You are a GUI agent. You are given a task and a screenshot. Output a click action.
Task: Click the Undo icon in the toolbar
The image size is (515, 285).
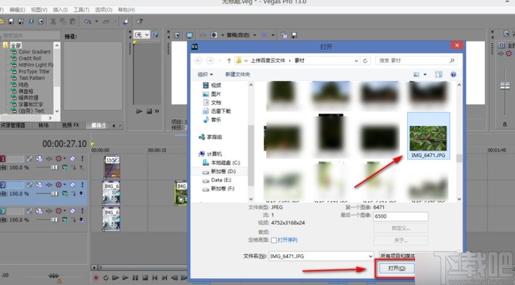[88, 22]
